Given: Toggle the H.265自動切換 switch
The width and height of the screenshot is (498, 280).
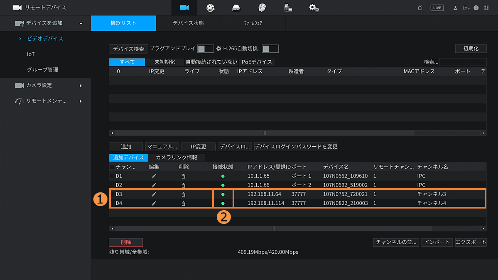Looking at the screenshot, I should (270, 49).
